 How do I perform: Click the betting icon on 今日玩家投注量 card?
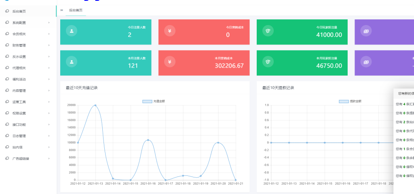click(x=268, y=31)
